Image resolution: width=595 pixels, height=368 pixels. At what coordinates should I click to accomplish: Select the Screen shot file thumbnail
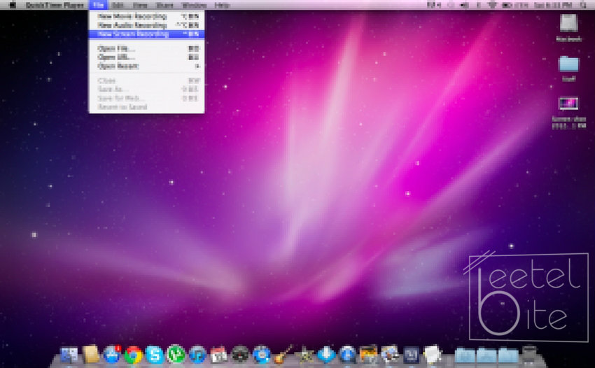pyautogui.click(x=568, y=103)
